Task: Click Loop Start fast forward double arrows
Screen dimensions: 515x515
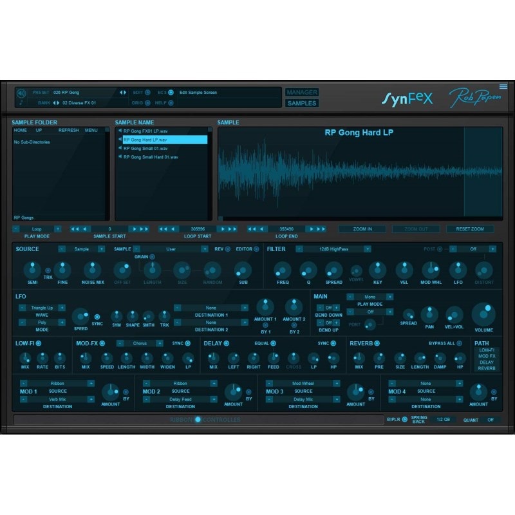Action: tap(232, 229)
